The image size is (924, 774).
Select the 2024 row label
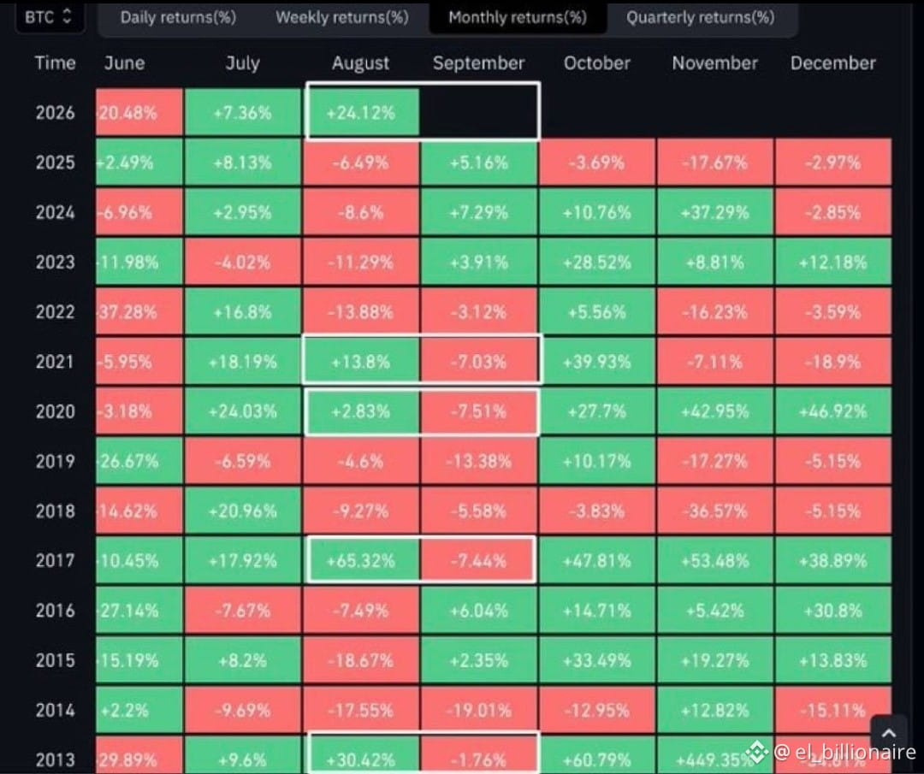(x=56, y=212)
